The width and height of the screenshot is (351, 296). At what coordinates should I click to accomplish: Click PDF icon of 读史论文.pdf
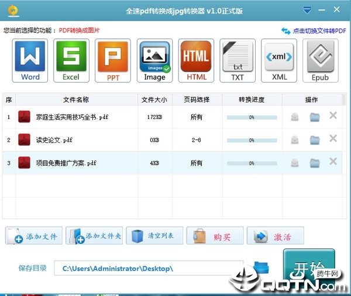[24, 140]
